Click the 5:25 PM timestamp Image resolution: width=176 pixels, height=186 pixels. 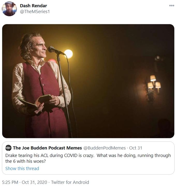(10, 182)
